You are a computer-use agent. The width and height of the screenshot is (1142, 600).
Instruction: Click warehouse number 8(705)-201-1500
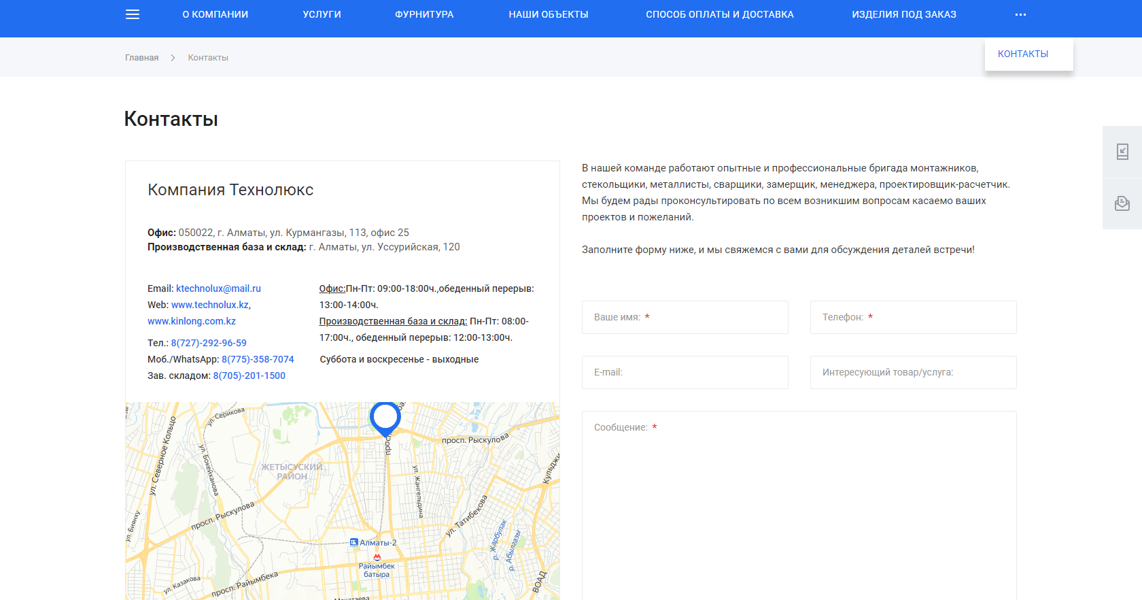[249, 376]
